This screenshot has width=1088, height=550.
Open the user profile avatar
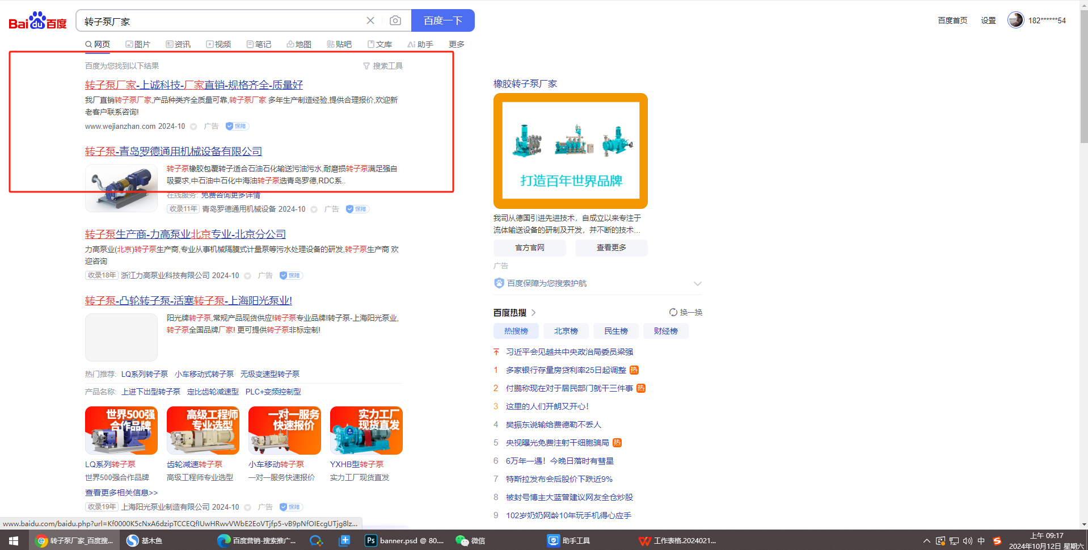[1015, 20]
